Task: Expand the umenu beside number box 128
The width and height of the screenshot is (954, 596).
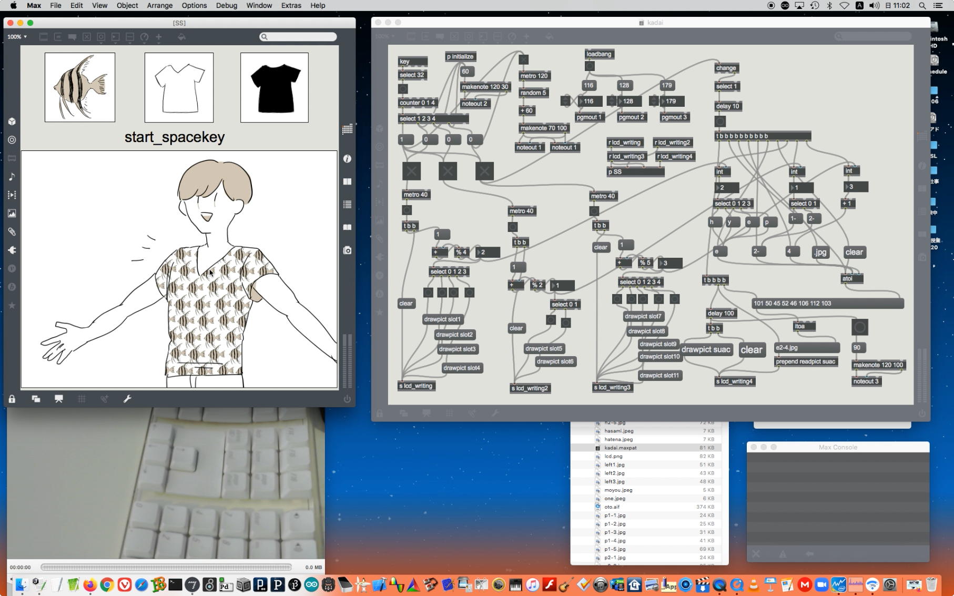Action: [611, 101]
